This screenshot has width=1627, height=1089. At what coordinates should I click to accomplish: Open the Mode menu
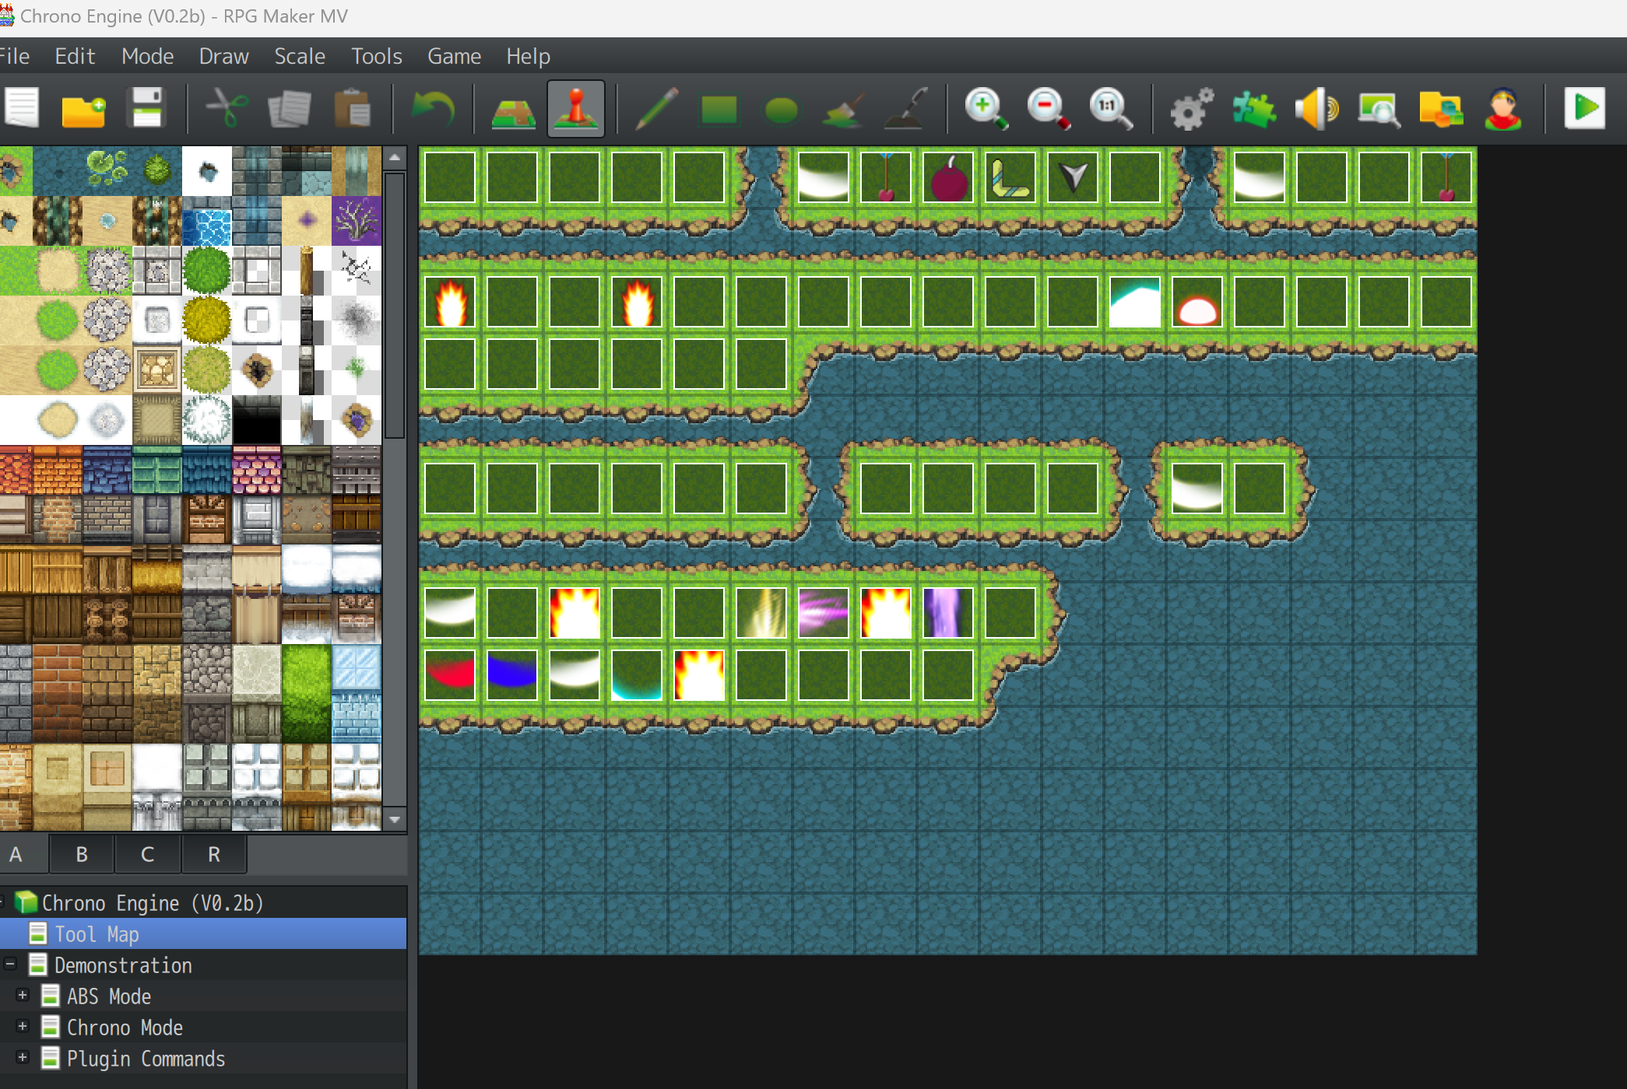pyautogui.click(x=147, y=56)
